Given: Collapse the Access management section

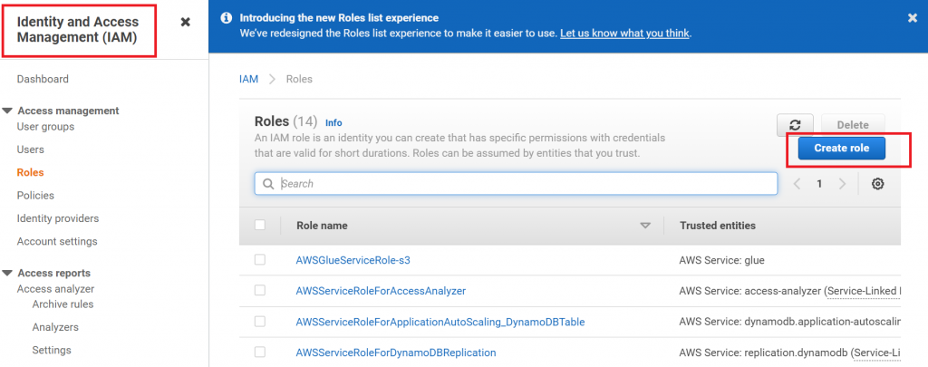Looking at the screenshot, I should 7,111.
